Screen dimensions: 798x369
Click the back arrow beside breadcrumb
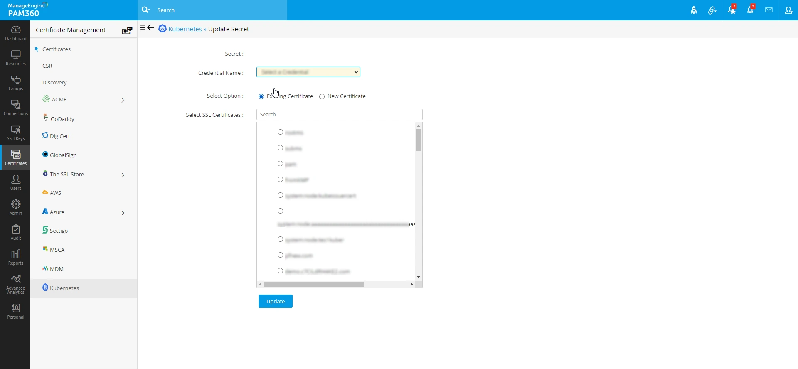coord(150,28)
